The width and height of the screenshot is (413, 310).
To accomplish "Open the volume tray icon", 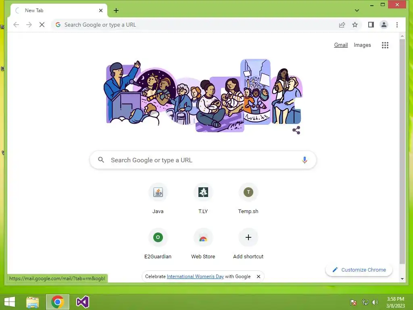I will [375, 302].
